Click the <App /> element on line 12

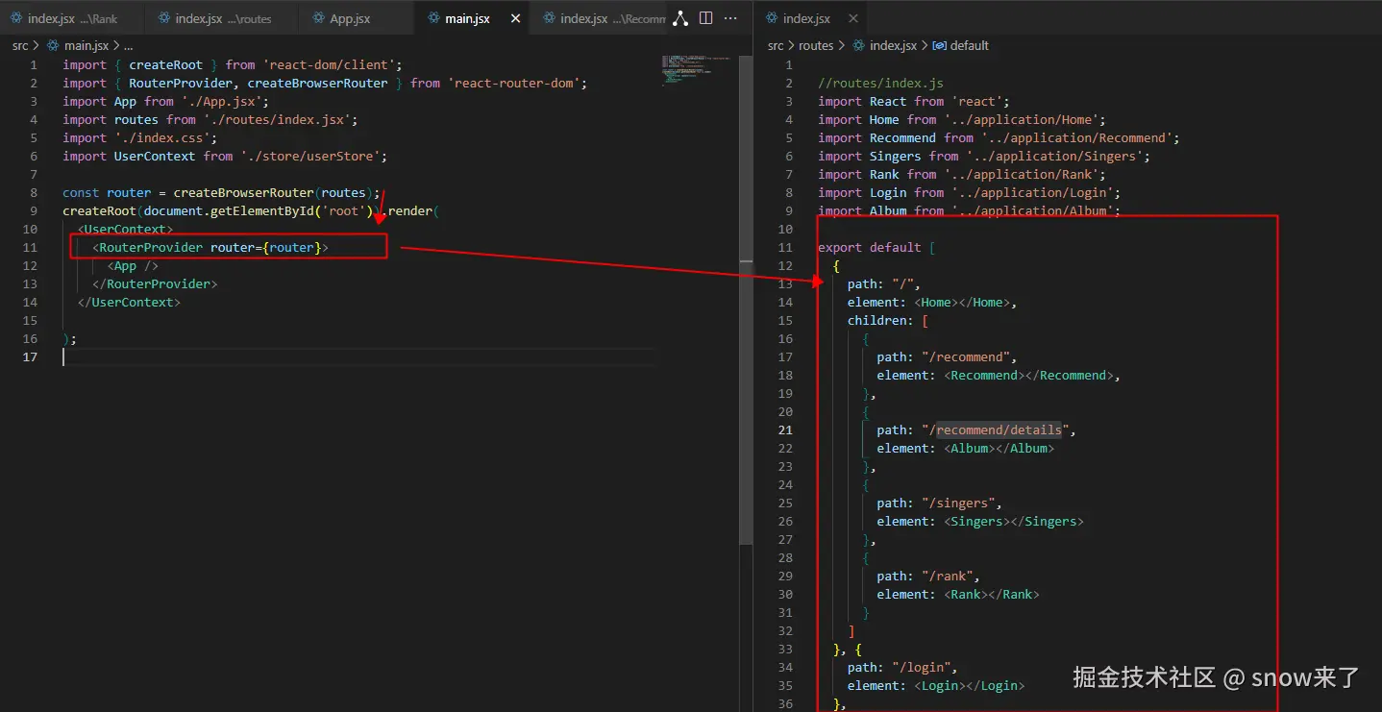coord(133,265)
